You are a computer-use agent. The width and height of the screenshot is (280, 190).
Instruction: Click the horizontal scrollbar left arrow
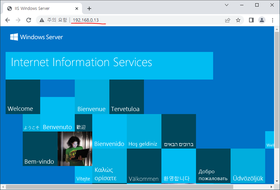coord(3,187)
